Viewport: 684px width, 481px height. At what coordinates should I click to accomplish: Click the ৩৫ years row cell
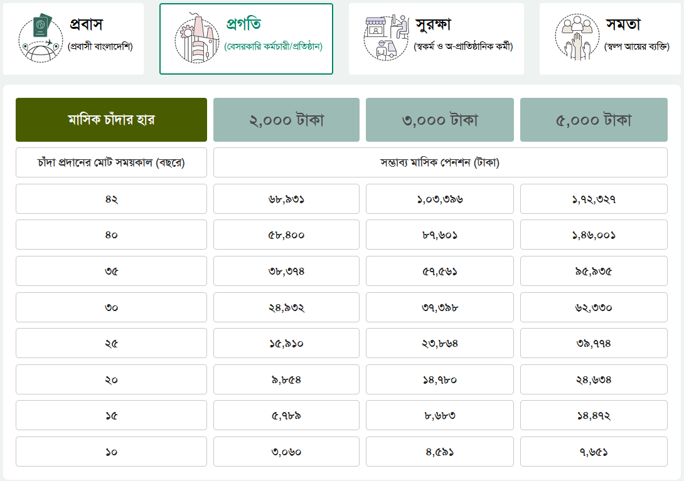[x=111, y=271]
